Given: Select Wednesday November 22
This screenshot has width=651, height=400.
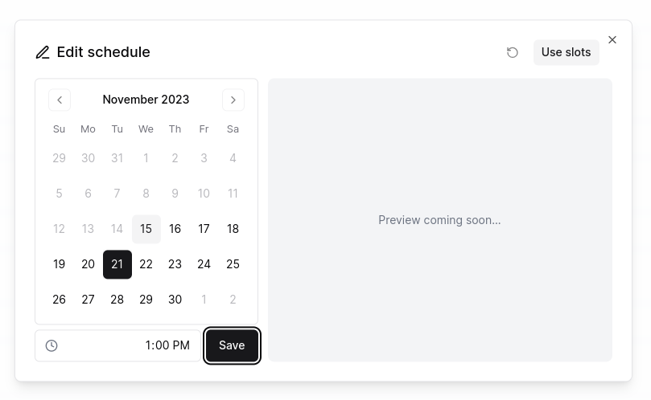Looking at the screenshot, I should [146, 264].
